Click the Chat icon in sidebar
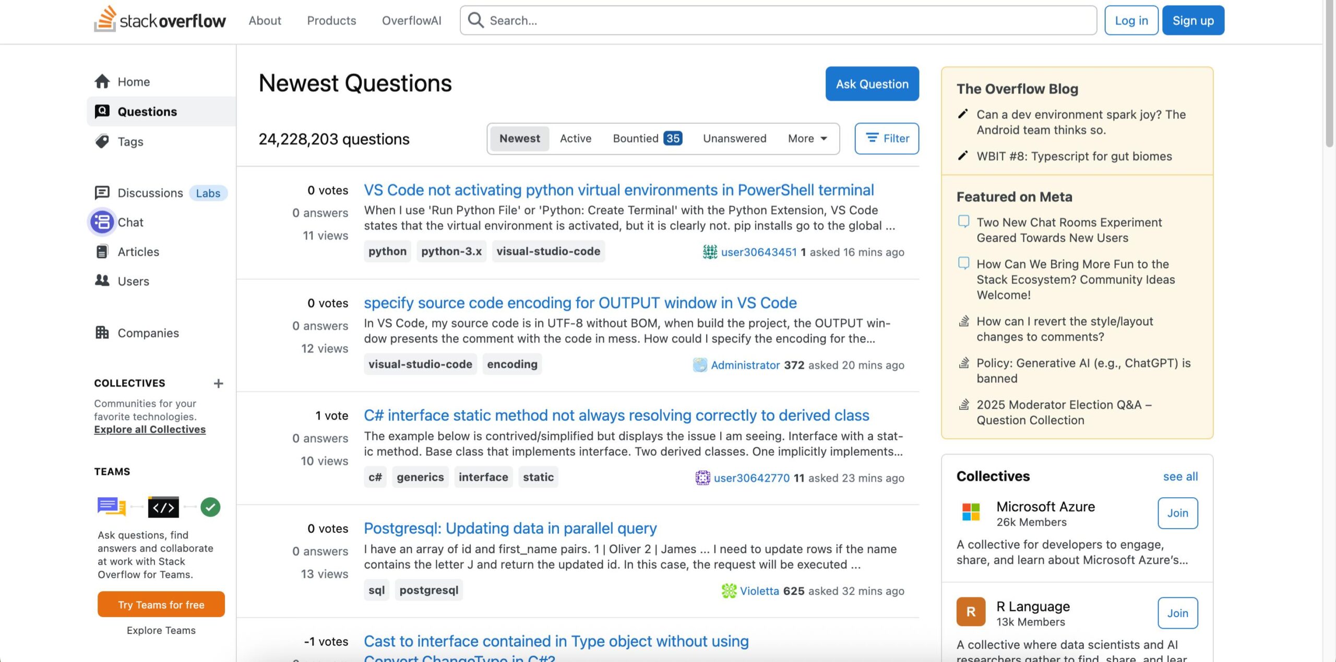 click(x=102, y=222)
